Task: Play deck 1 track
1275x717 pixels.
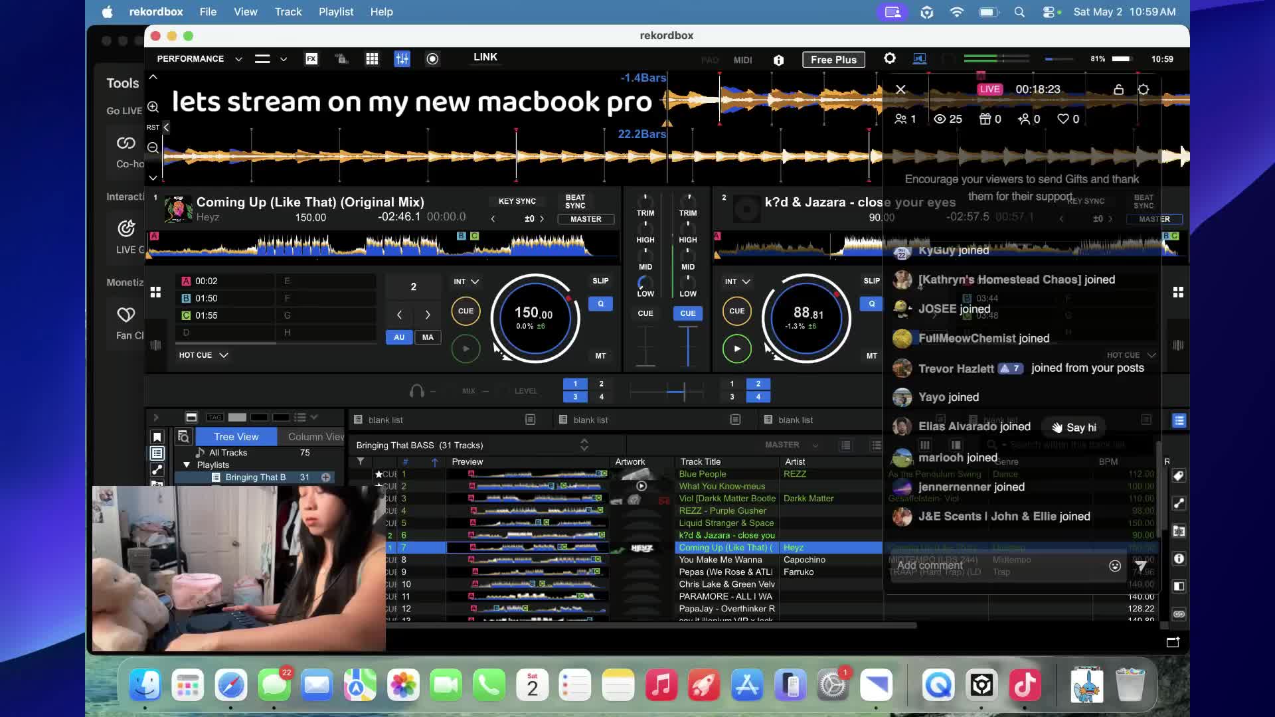Action: coord(466,349)
